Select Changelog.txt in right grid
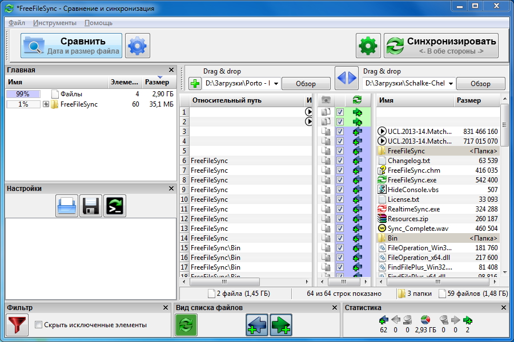Viewport: 514px width, 342px height. tap(438, 161)
